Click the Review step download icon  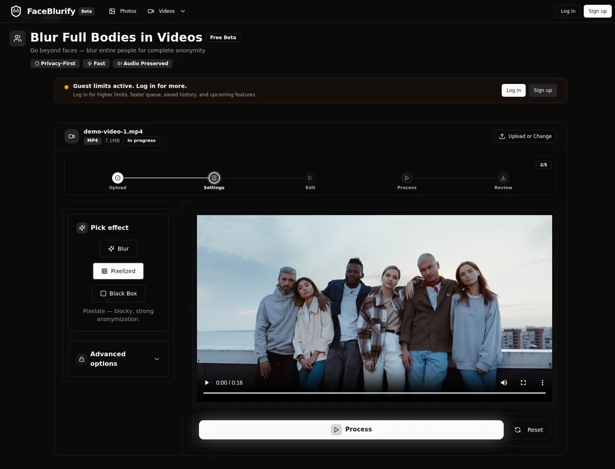pyautogui.click(x=503, y=178)
